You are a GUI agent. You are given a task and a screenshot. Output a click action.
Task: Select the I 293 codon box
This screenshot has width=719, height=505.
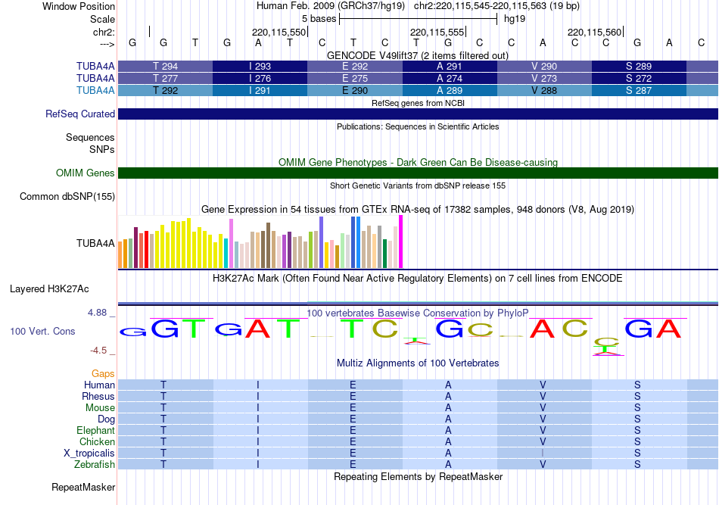pyautogui.click(x=260, y=66)
